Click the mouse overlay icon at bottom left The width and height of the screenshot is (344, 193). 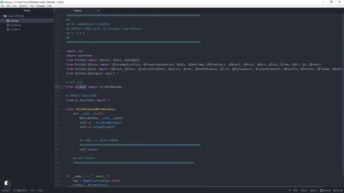pos(7,184)
